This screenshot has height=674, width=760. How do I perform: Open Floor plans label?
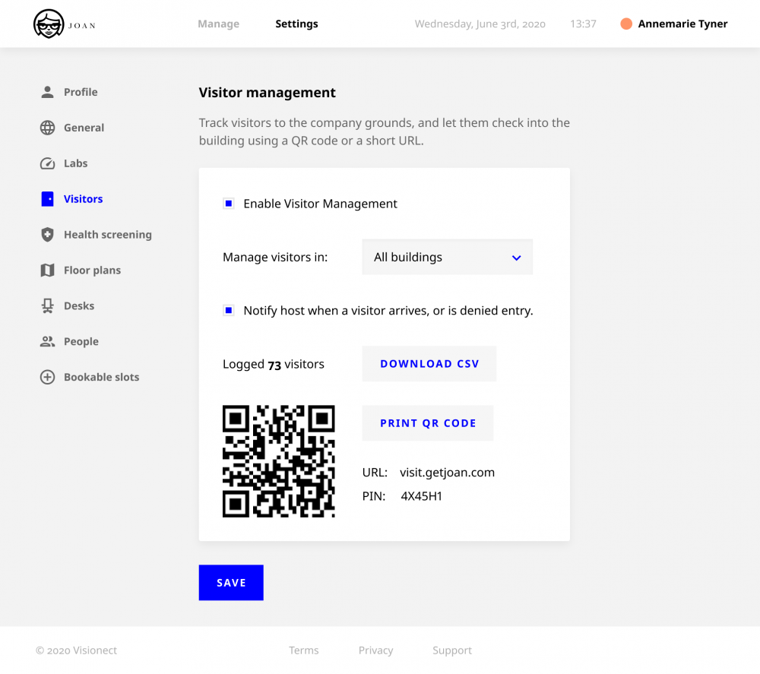click(x=93, y=270)
